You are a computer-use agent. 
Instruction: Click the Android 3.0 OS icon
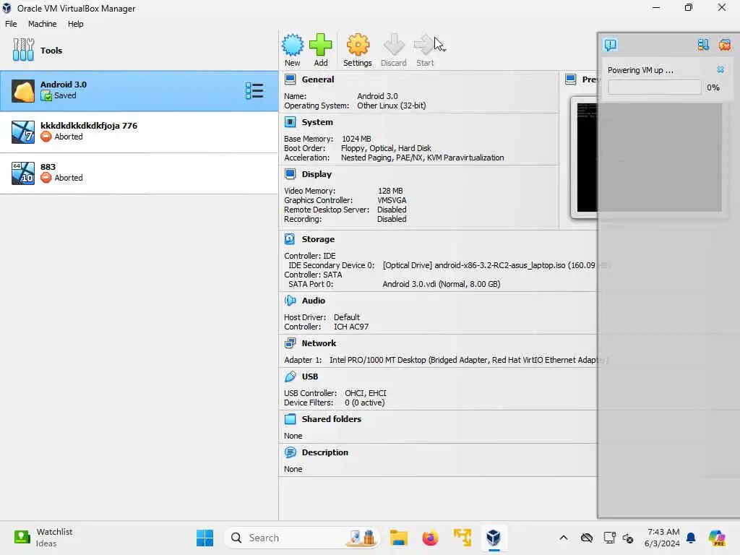[x=23, y=90]
